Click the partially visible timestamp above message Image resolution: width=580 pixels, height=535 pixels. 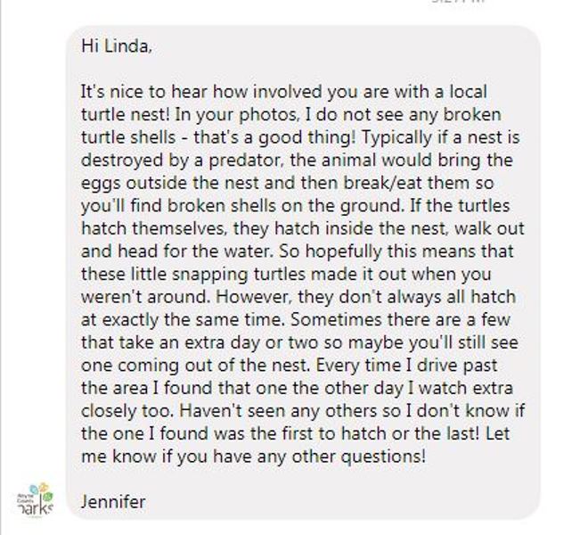pos(459,3)
